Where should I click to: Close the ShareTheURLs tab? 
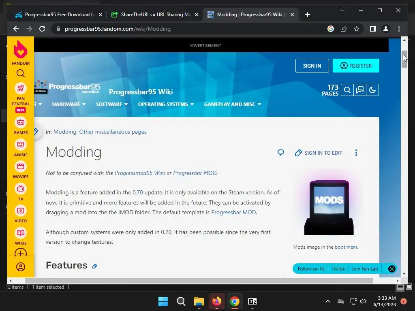point(197,15)
